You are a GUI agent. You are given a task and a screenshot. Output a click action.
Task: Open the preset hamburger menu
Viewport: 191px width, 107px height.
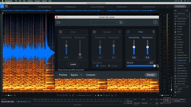(121, 23)
